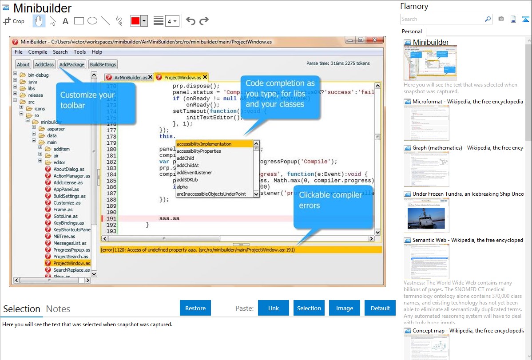
Task: Select the straight line tool
Action: [105, 21]
